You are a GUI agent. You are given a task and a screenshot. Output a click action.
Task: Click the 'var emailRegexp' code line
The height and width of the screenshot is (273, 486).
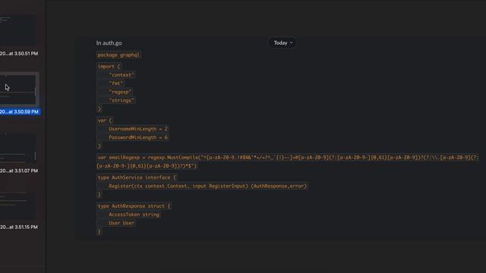pos(288,162)
